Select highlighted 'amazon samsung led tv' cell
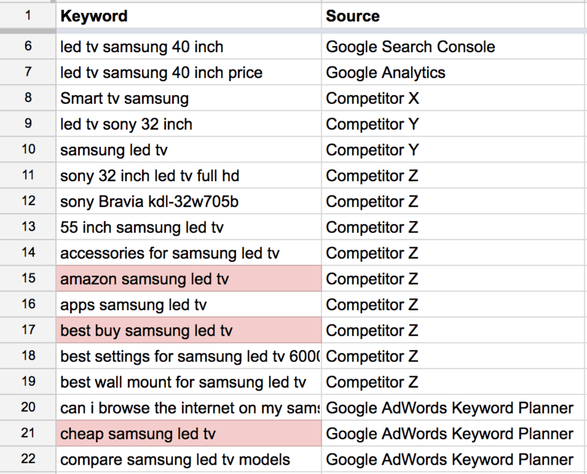Screen dimensions: 587x474 (x=188, y=278)
